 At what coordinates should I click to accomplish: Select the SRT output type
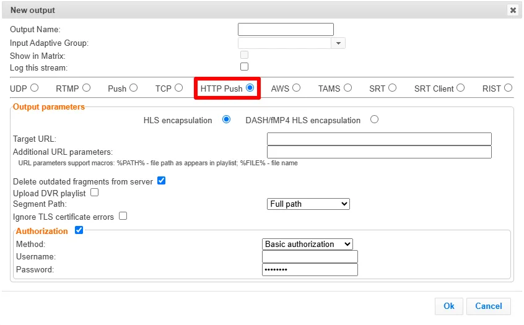coord(392,88)
